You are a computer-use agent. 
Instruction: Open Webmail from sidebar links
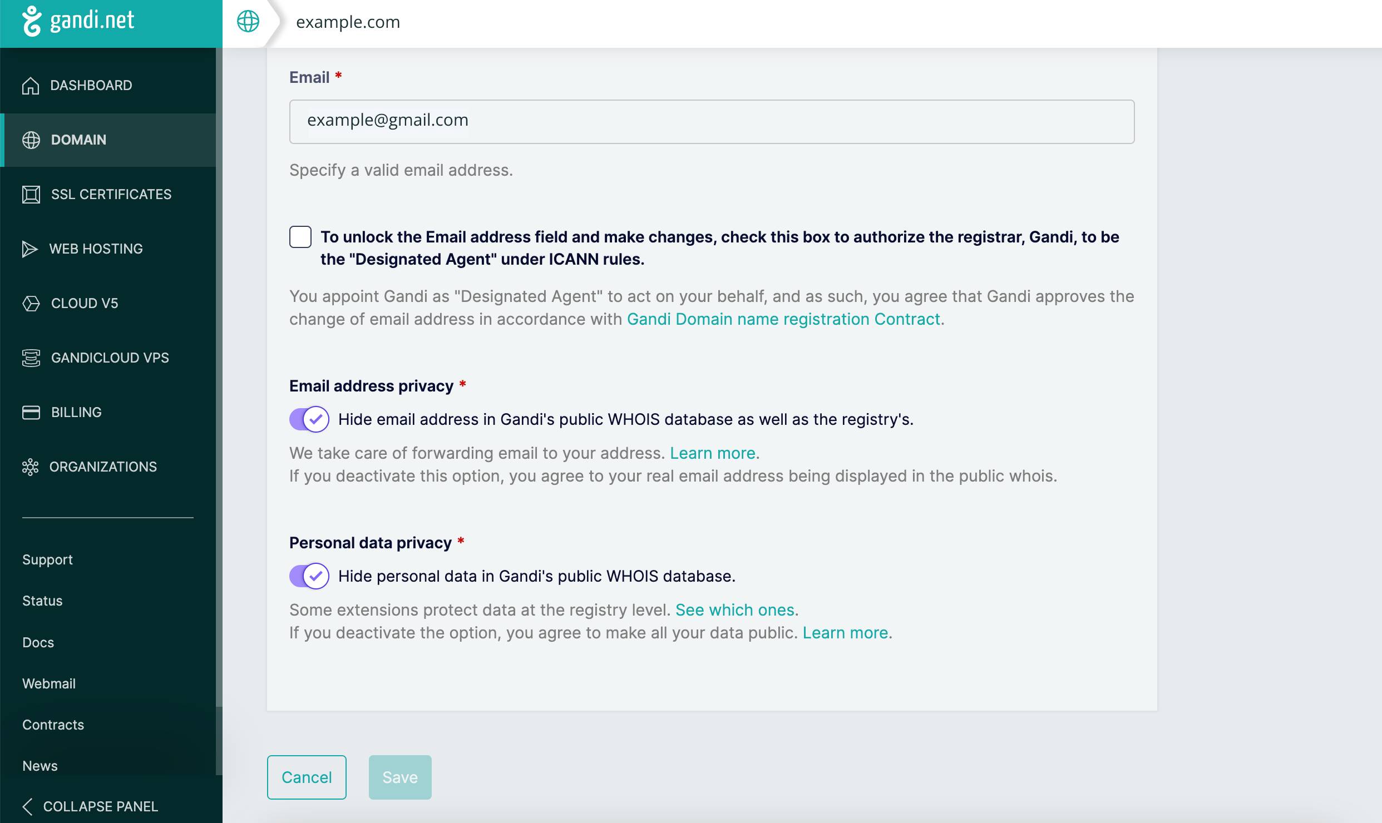49,683
